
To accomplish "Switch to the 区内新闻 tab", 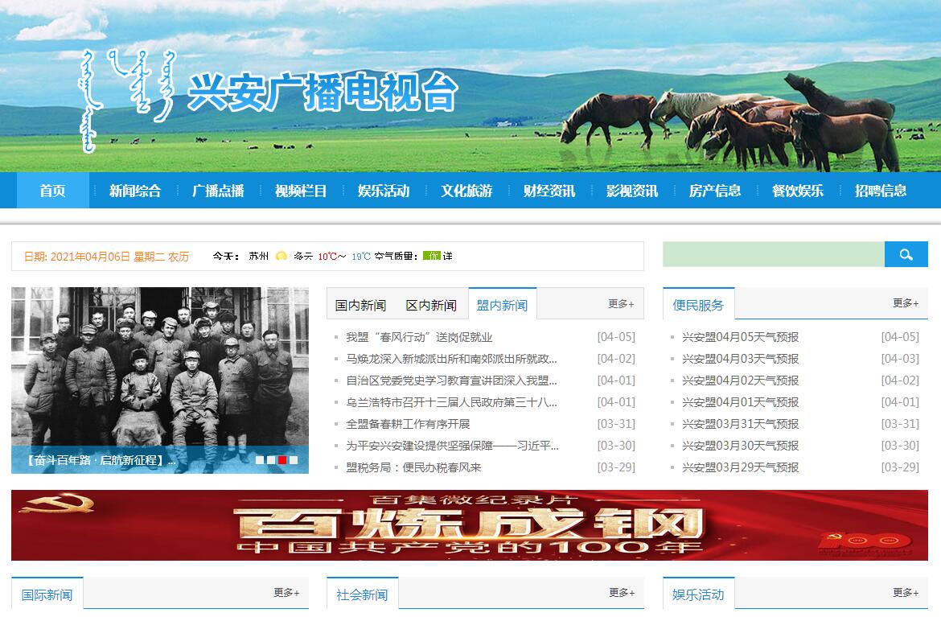I will (431, 305).
